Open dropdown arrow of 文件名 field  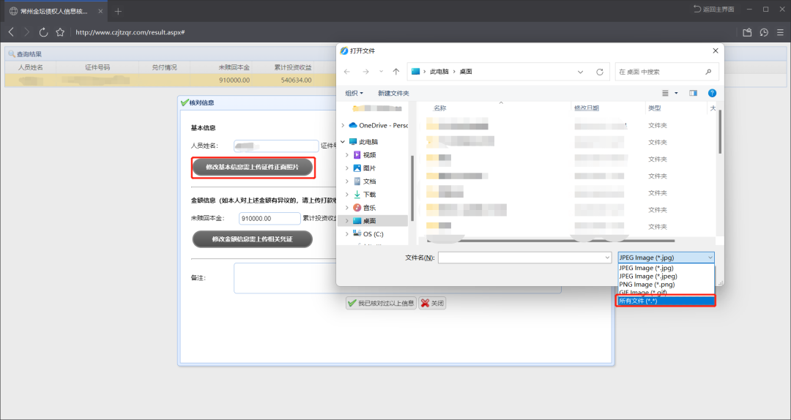607,258
